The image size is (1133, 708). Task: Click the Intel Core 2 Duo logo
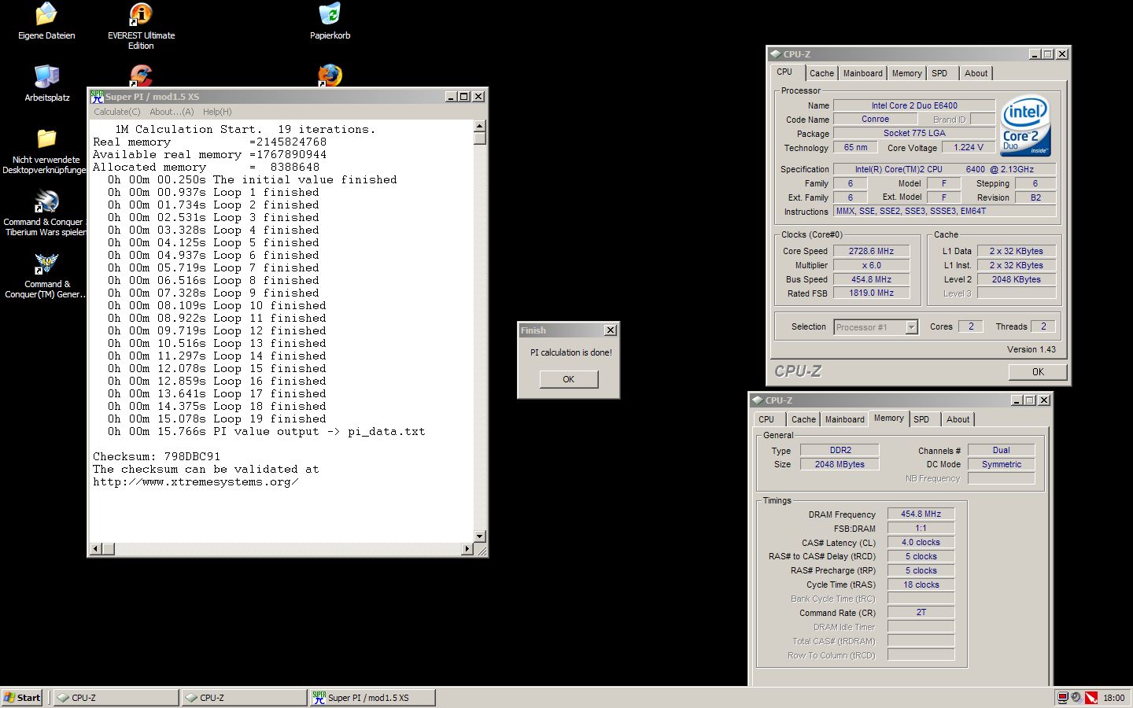tap(1025, 126)
